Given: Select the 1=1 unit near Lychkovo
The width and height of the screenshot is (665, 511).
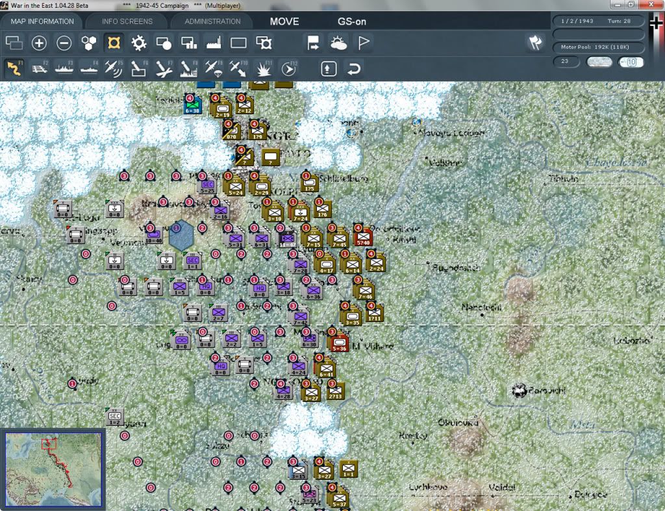Looking at the screenshot, I should (x=349, y=469).
